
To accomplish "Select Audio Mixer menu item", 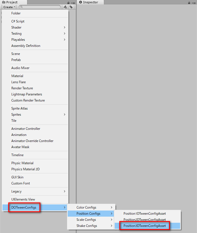I will pyautogui.click(x=35, y=68).
